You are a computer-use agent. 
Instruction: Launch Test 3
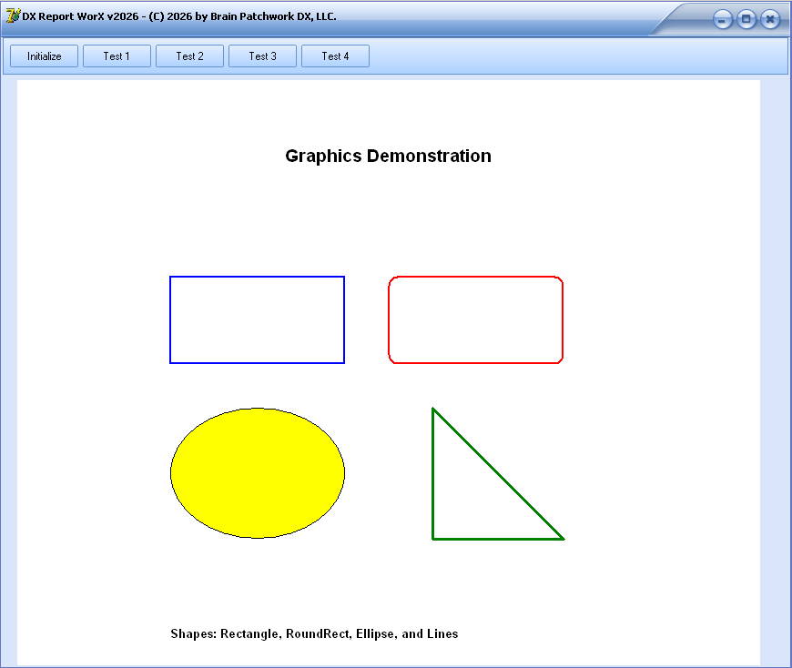point(262,56)
